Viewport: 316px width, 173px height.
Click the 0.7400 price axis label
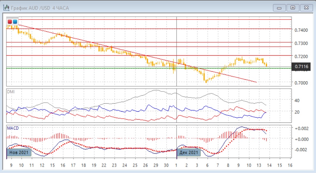(x=301, y=30)
